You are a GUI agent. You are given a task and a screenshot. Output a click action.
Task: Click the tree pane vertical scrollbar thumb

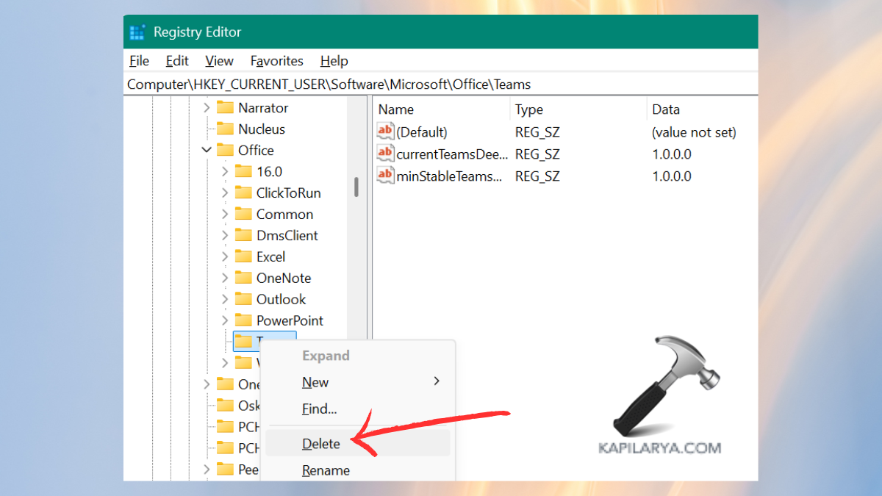click(356, 187)
